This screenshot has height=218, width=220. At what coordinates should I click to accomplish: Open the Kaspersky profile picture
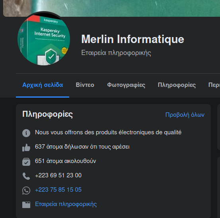point(44,39)
